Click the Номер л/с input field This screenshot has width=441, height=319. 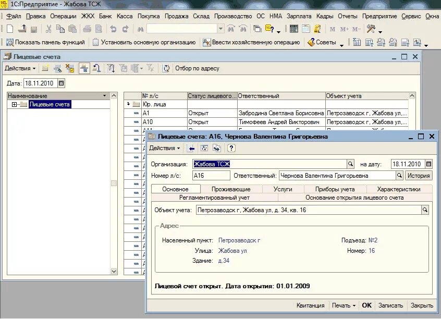click(x=211, y=176)
